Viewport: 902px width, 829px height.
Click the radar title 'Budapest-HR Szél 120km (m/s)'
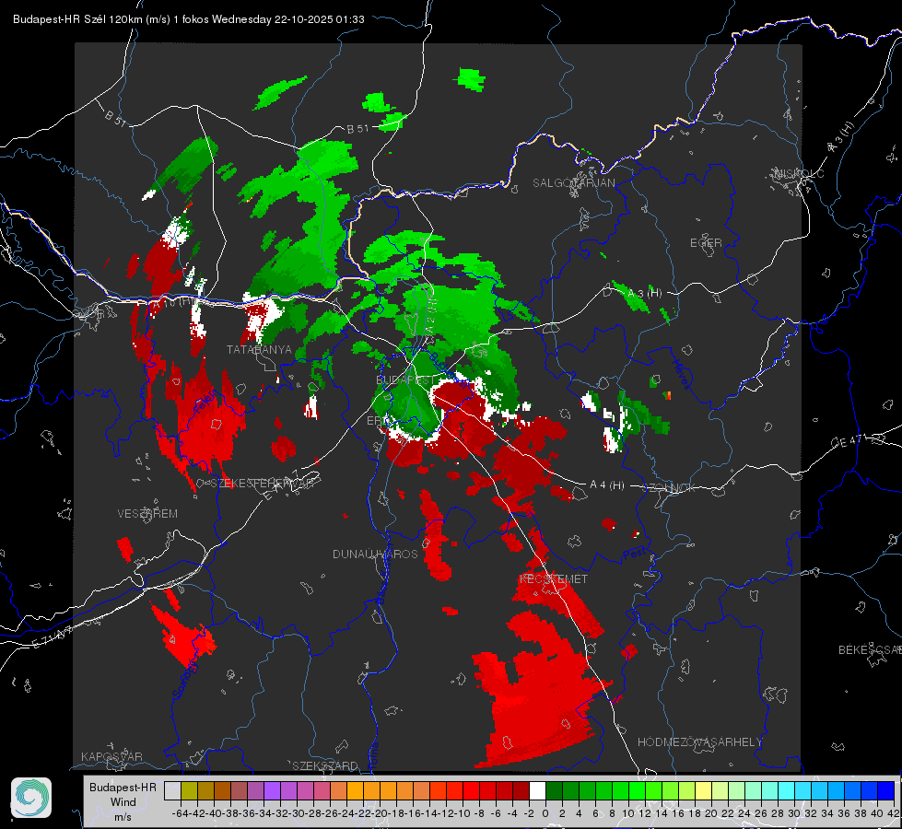(91, 19)
